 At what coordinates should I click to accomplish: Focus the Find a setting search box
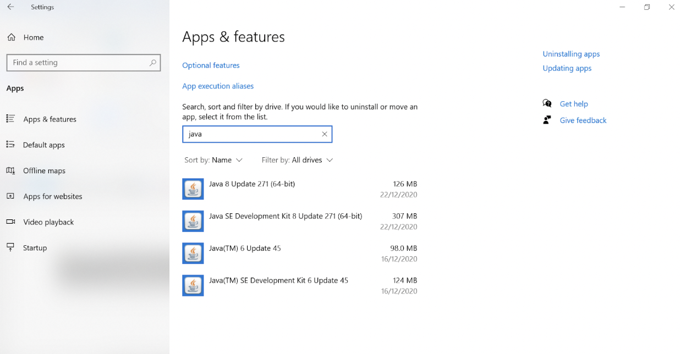tap(77, 63)
